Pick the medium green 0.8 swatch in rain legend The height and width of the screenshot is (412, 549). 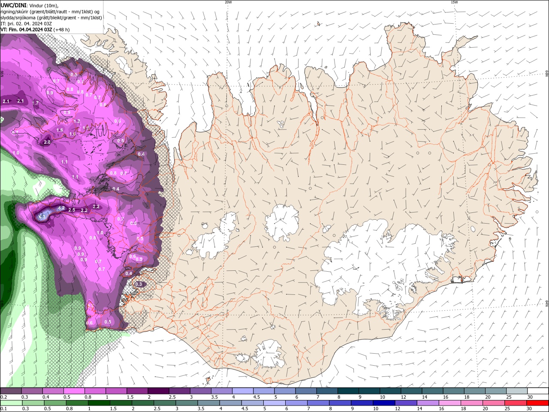[77, 403]
